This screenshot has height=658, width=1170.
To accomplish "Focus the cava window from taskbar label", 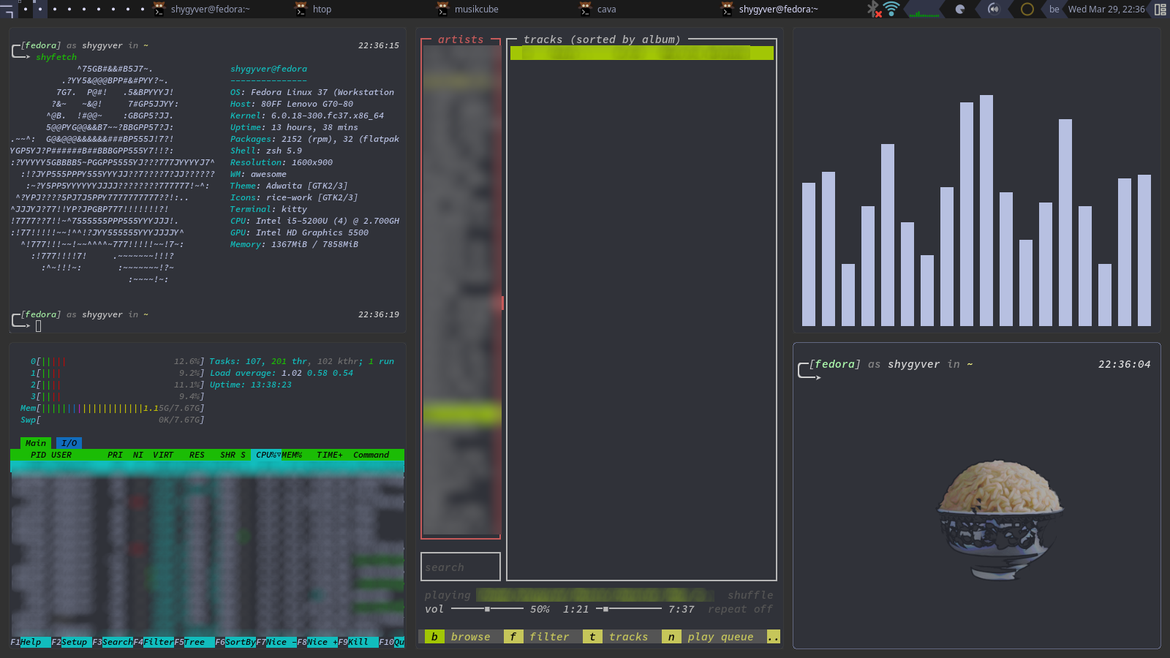I will coord(606,10).
